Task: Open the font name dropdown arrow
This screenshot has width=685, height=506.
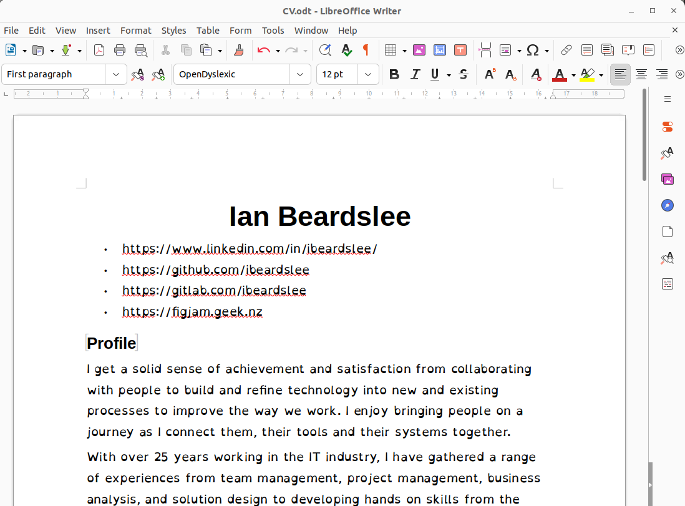Action: [x=300, y=74]
